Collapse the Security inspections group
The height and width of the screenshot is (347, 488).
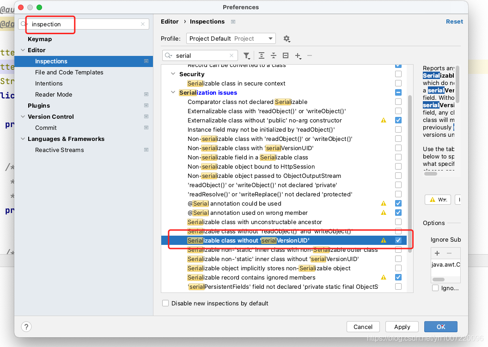click(x=173, y=74)
